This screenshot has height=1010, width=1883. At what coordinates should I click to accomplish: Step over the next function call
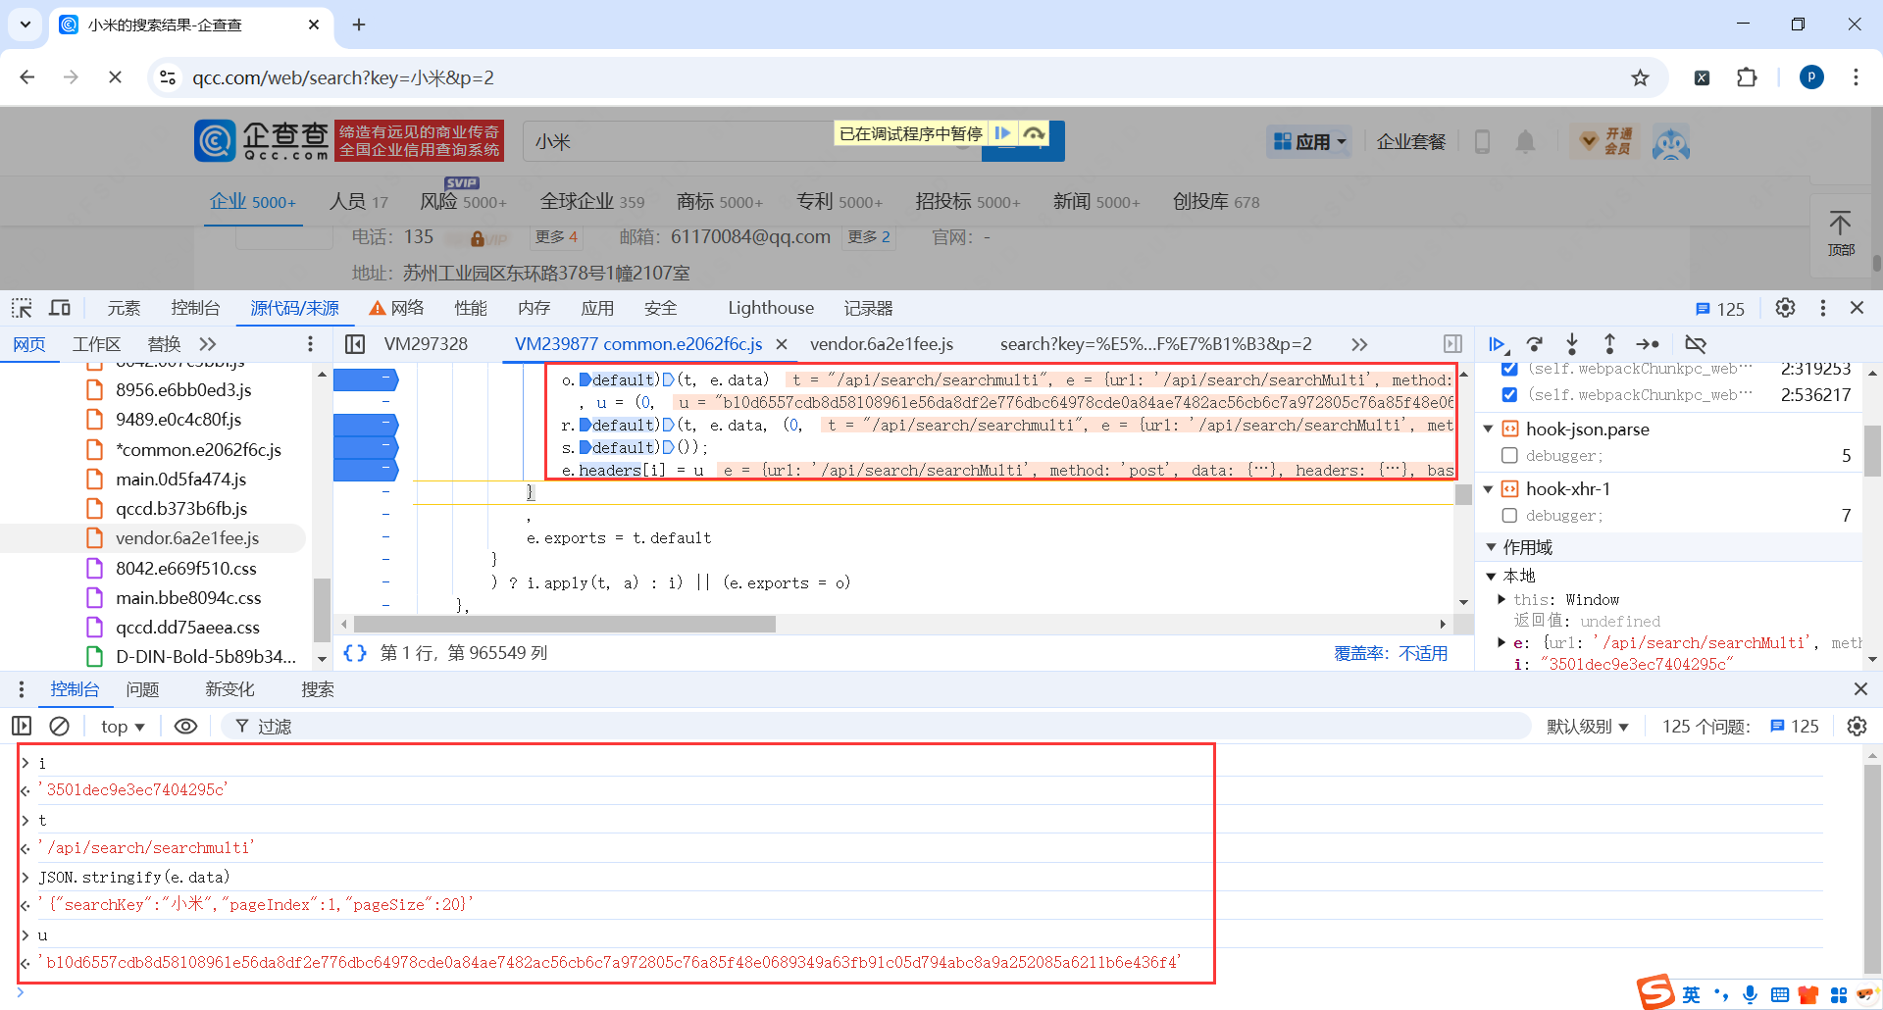[1535, 344]
